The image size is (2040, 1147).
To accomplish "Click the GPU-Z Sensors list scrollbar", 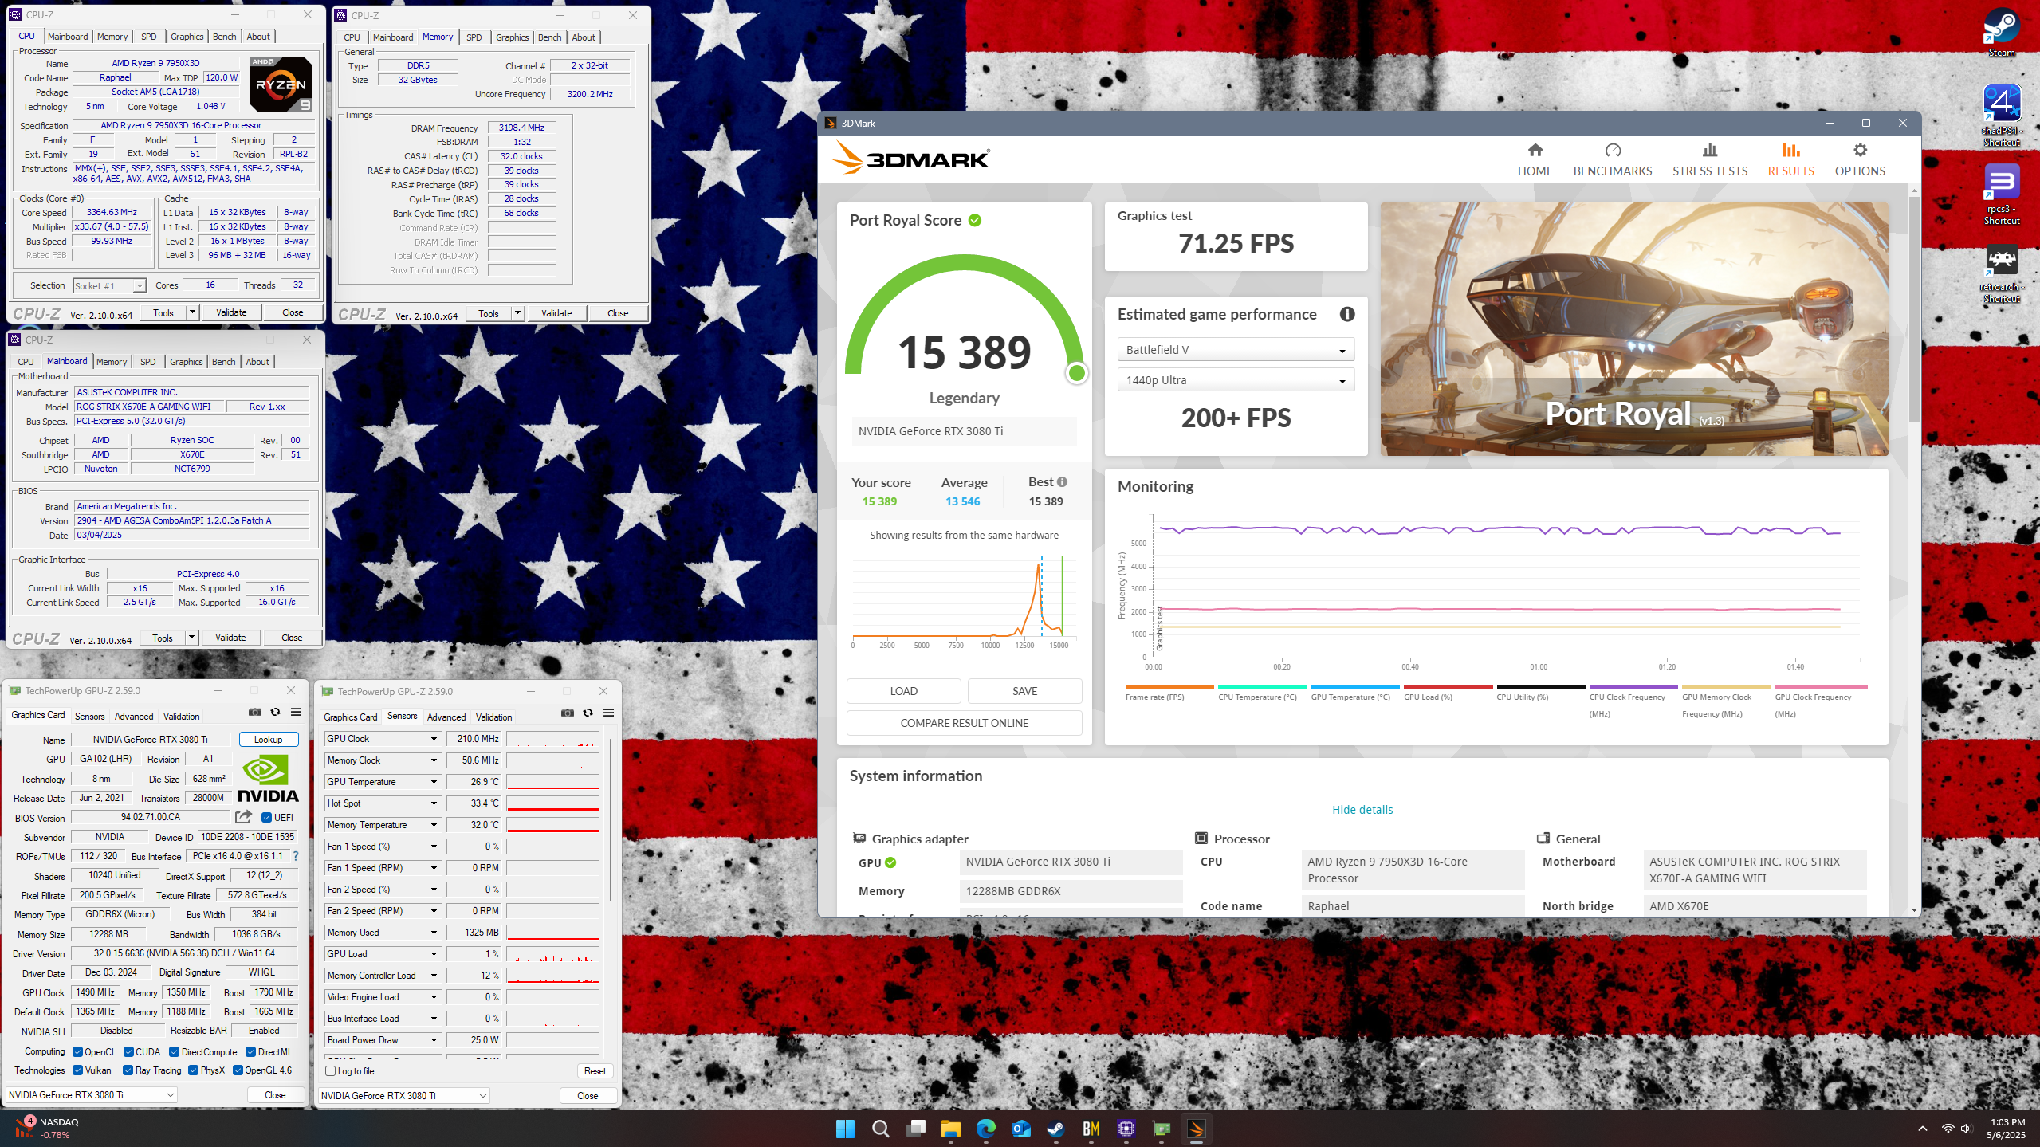I will (x=610, y=821).
